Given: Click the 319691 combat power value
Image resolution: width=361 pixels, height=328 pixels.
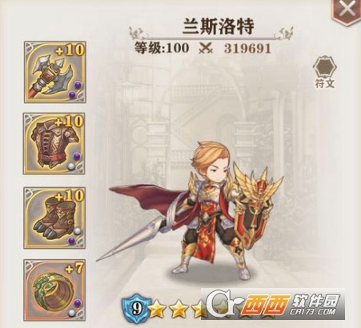Looking at the screenshot, I should coord(247,49).
